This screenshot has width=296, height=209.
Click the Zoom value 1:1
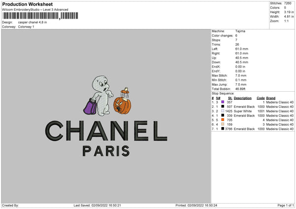point(286,21)
